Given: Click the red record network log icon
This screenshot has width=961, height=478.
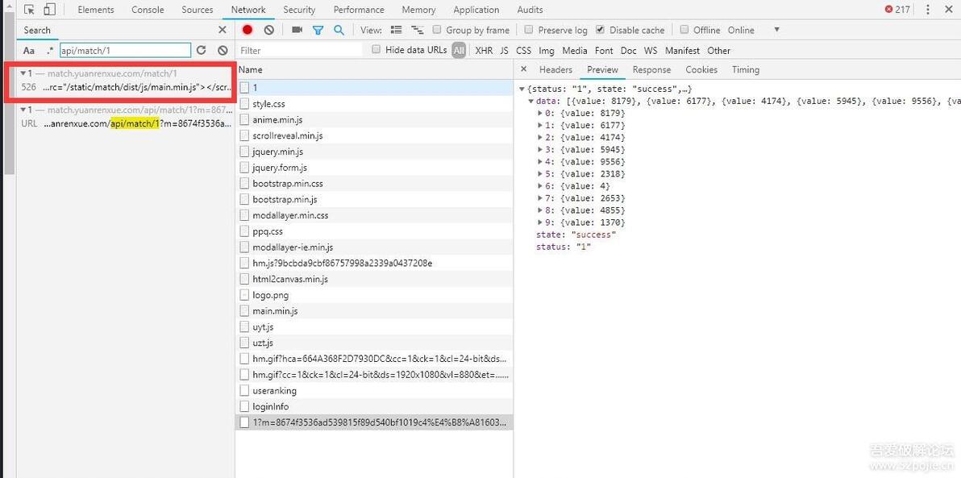Looking at the screenshot, I should pyautogui.click(x=247, y=29).
